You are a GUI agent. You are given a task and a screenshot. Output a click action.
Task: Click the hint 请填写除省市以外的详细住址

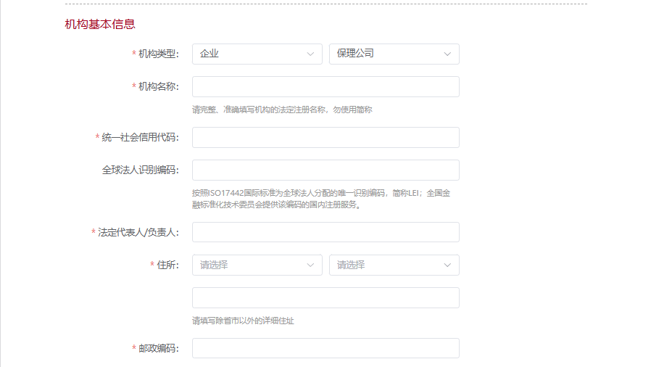pyautogui.click(x=243, y=321)
